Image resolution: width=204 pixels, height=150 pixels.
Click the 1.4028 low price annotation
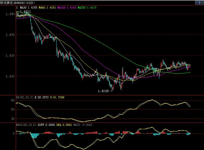tap(103, 91)
